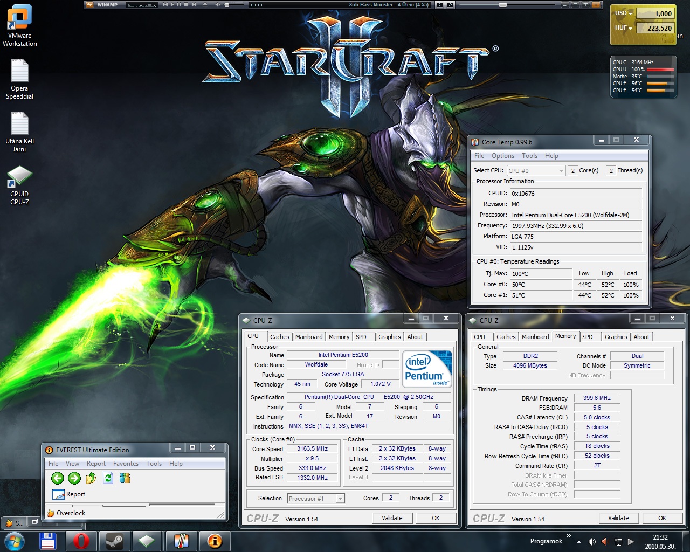Image resolution: width=690 pixels, height=552 pixels.
Task: Open EVEREST View menu
Action: click(72, 464)
